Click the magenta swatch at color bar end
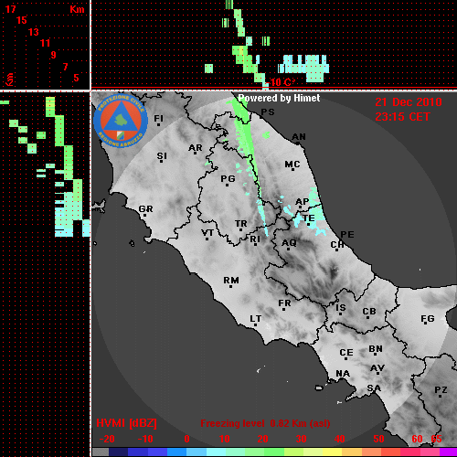Viewport: 457px width, 457px height. [448, 452]
